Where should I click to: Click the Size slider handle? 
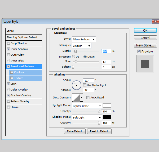point(76,62)
